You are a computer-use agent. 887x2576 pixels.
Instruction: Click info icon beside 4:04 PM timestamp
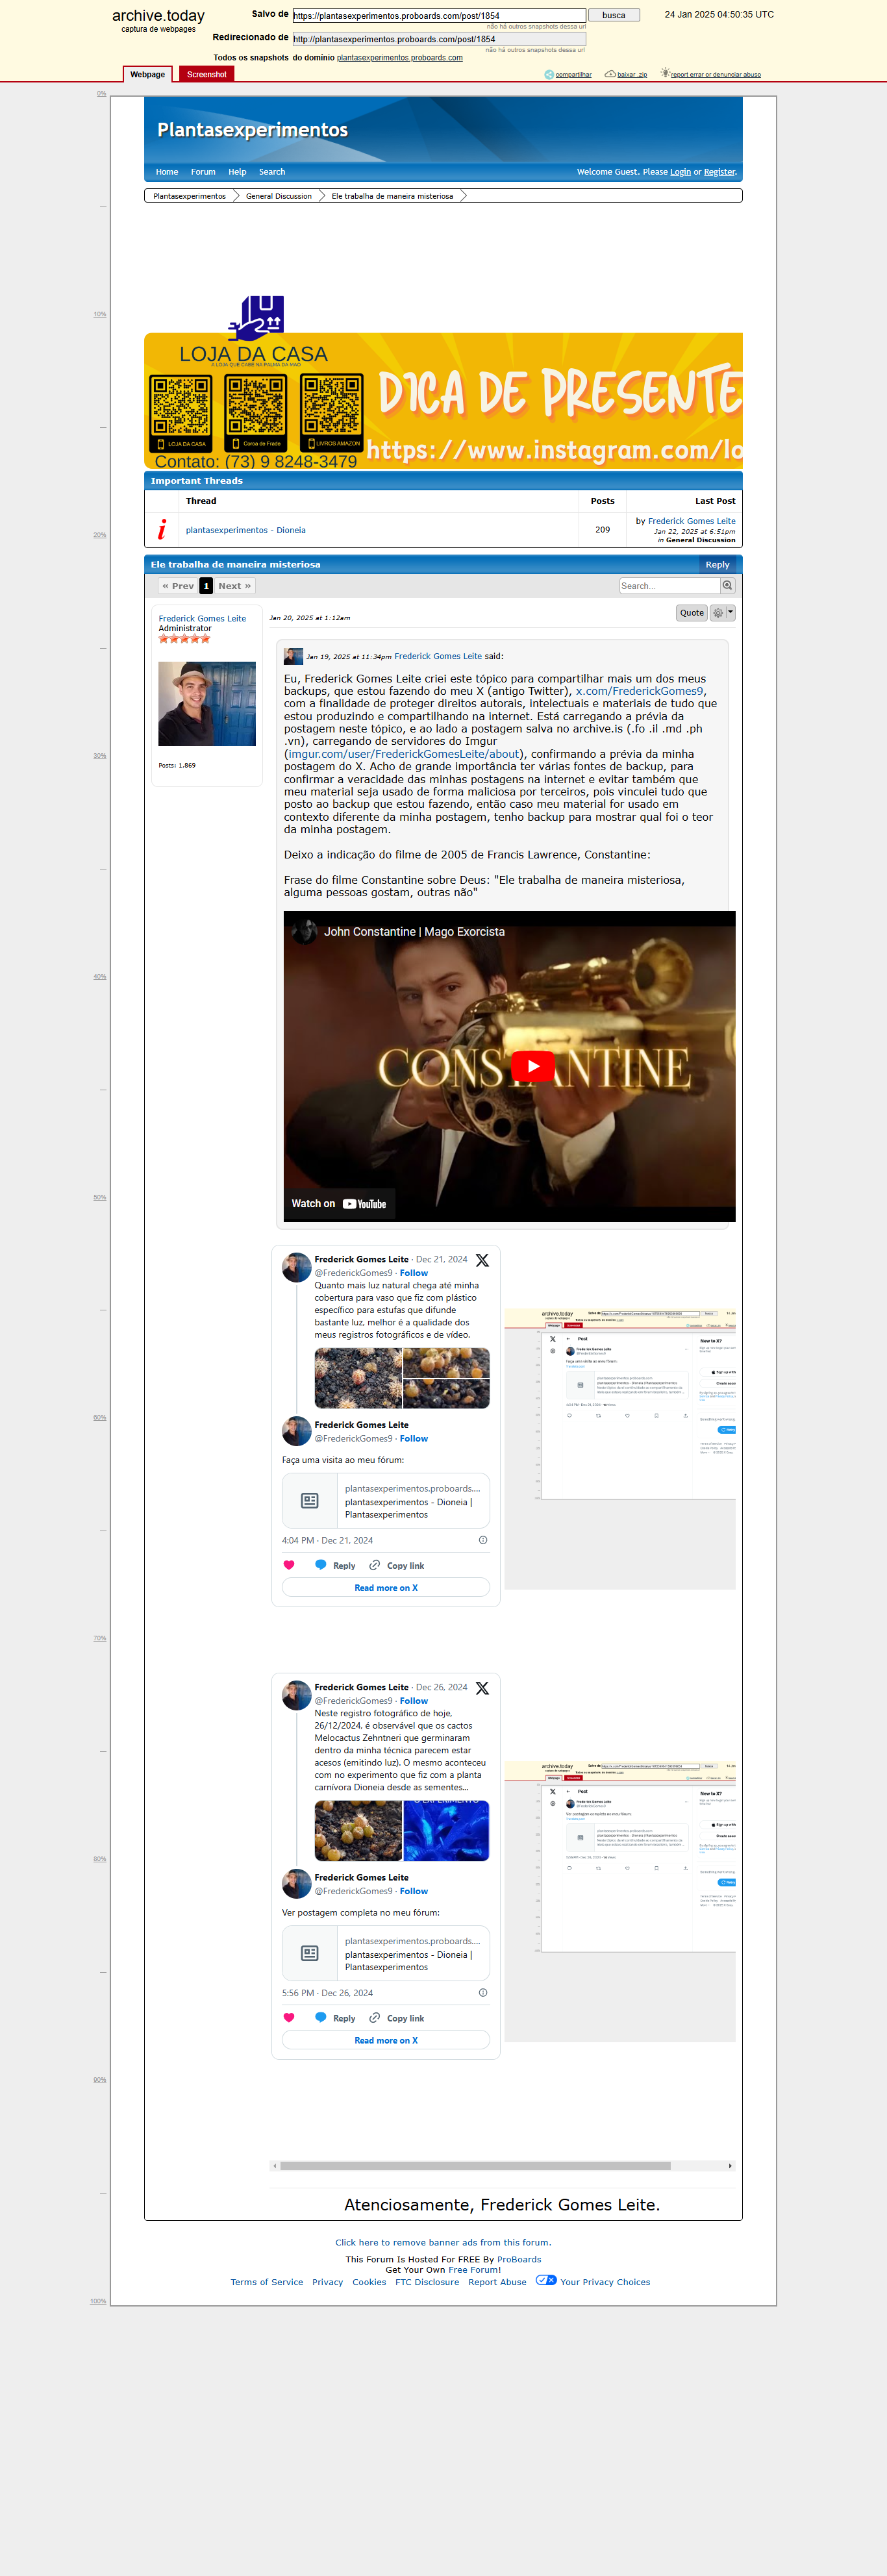click(483, 1540)
